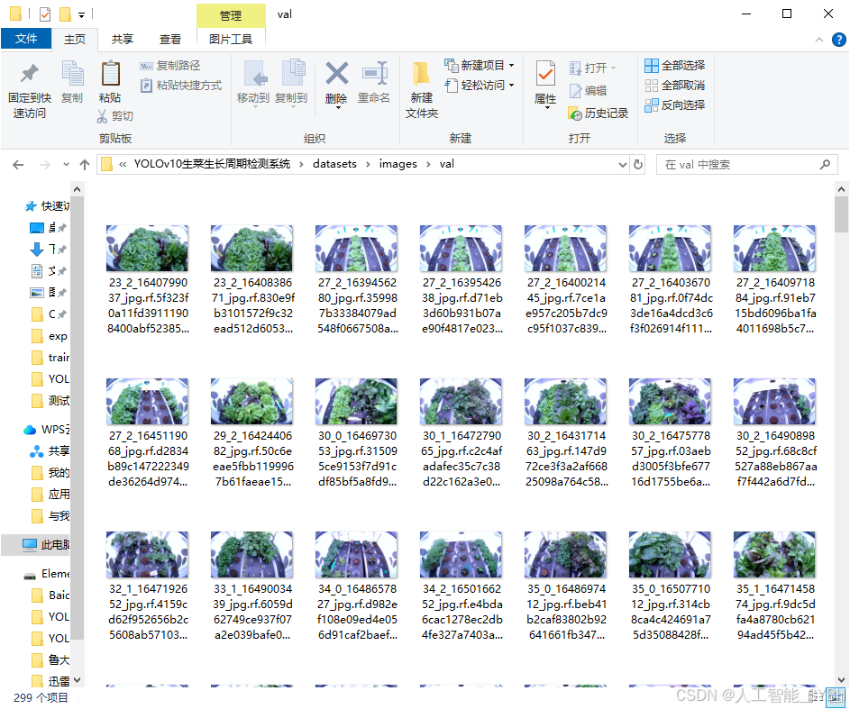Open Quick Access Toolbar customize dropdown
The height and width of the screenshot is (709, 850).
(81, 14)
